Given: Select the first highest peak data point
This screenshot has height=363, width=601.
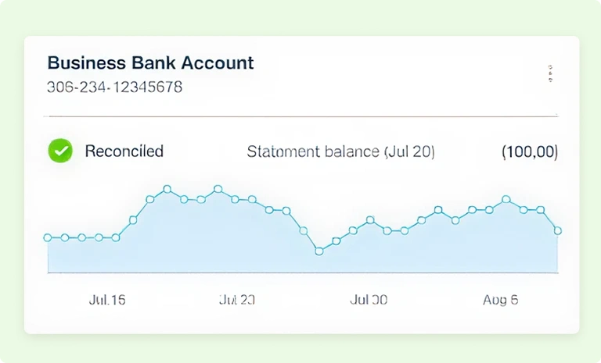Looking at the screenshot, I should [167, 189].
